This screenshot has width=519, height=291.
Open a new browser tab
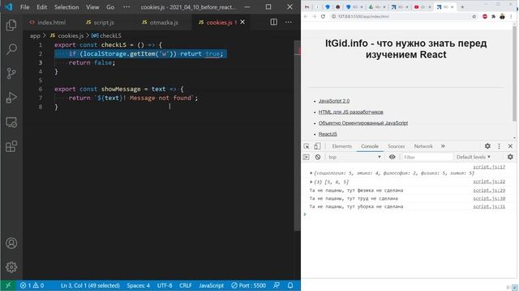coord(462,7)
